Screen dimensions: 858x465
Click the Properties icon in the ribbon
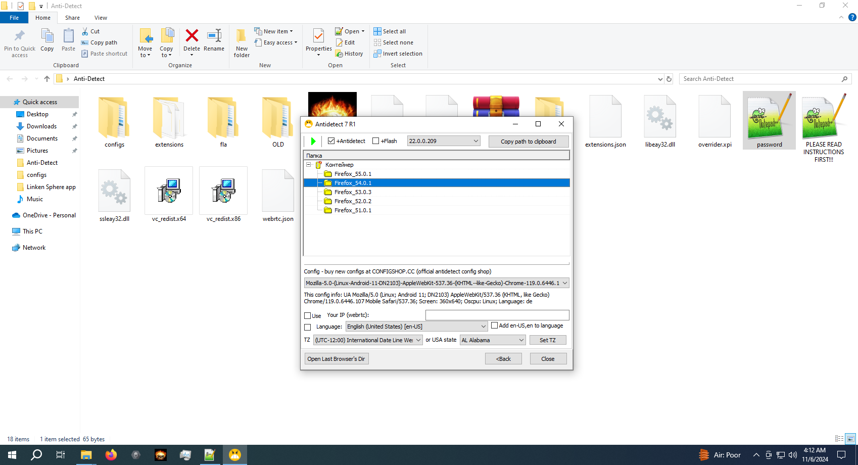click(318, 37)
